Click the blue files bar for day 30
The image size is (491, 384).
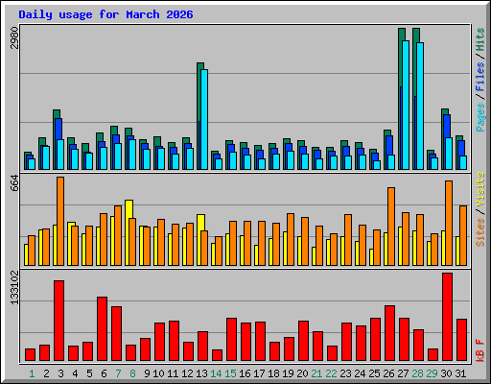[447, 126]
